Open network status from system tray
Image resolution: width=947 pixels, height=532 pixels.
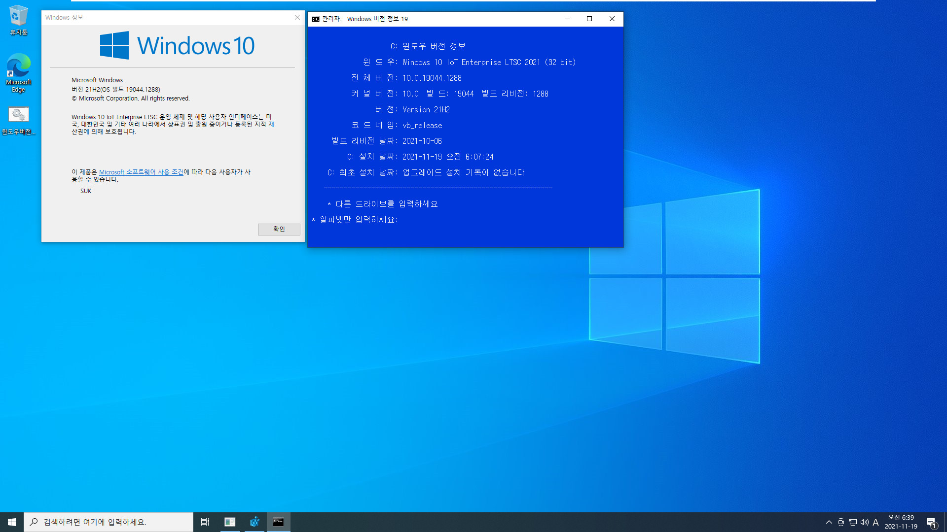click(852, 522)
